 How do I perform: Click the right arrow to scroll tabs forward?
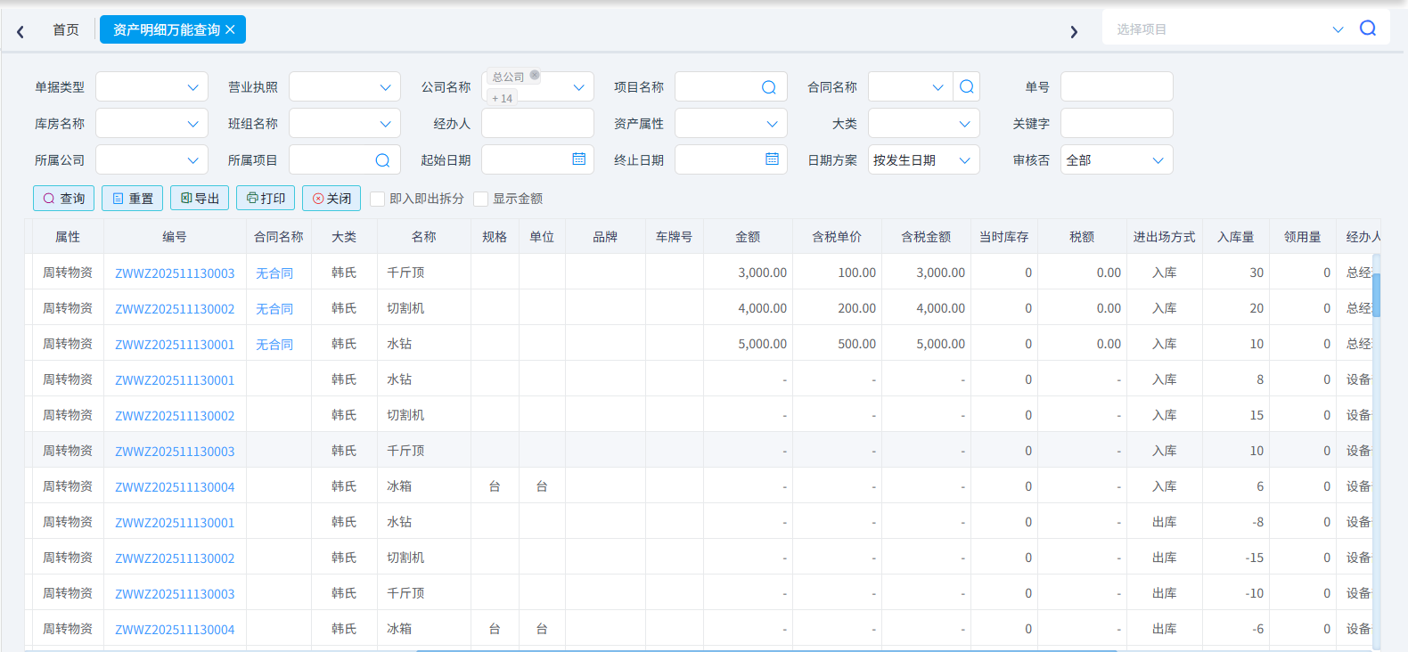[1074, 32]
